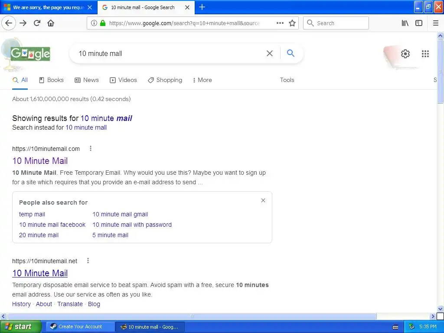Click the horizontal scrollbar left arrow
Image resolution: width=444 pixels, height=333 pixels.
coord(3,316)
